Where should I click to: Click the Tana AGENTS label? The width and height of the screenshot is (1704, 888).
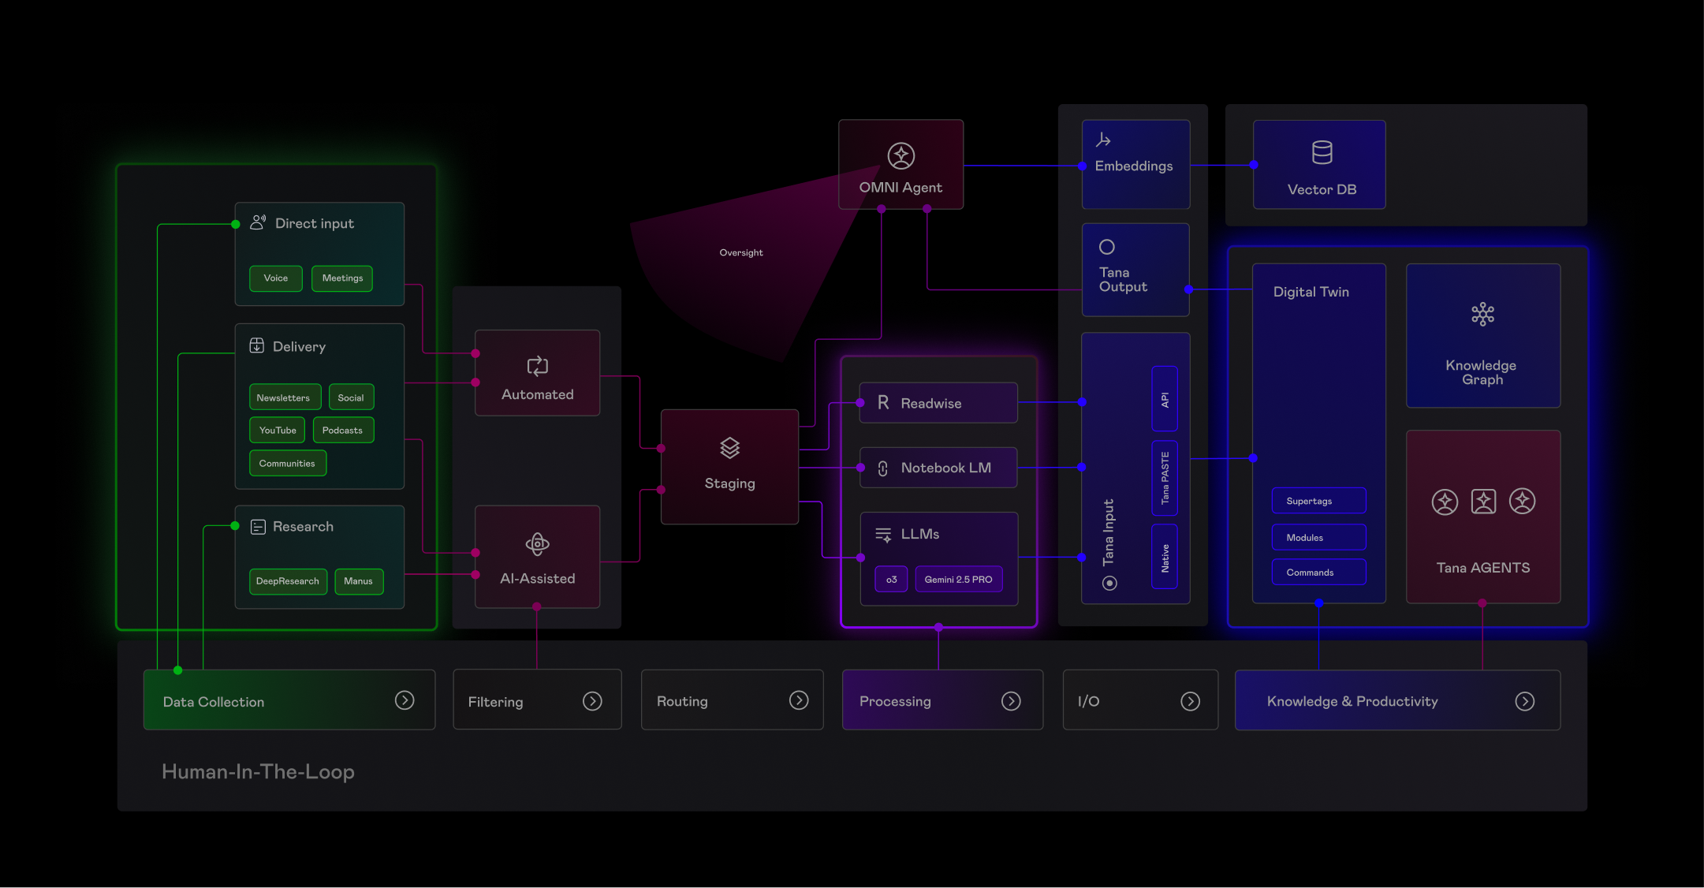pos(1483,568)
